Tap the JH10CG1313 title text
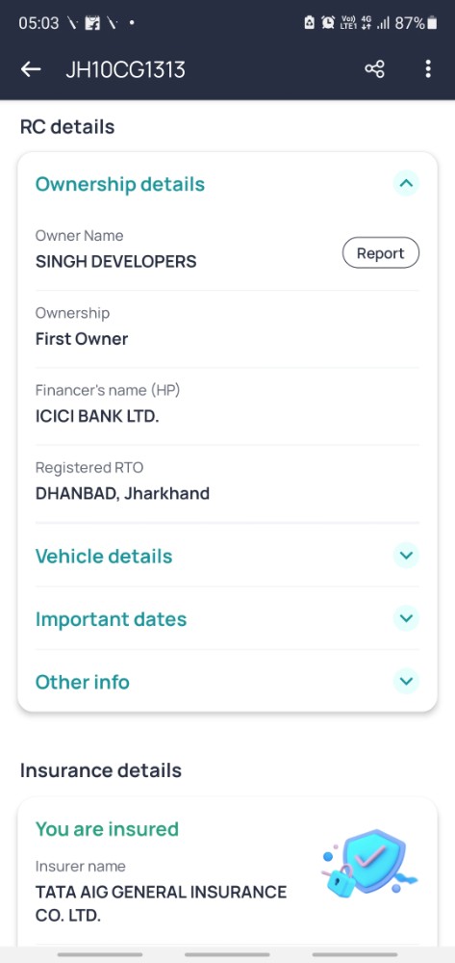The width and height of the screenshot is (455, 963). click(125, 69)
